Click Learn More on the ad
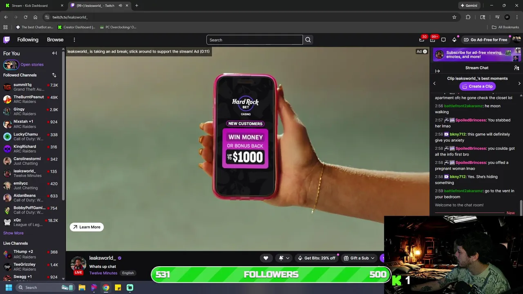The height and width of the screenshot is (294, 523). 87,227
